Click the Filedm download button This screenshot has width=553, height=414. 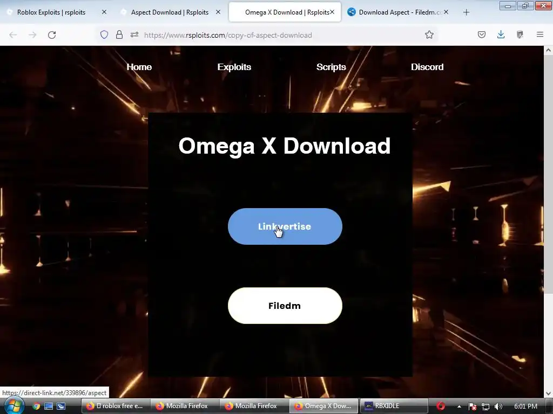[x=285, y=306]
